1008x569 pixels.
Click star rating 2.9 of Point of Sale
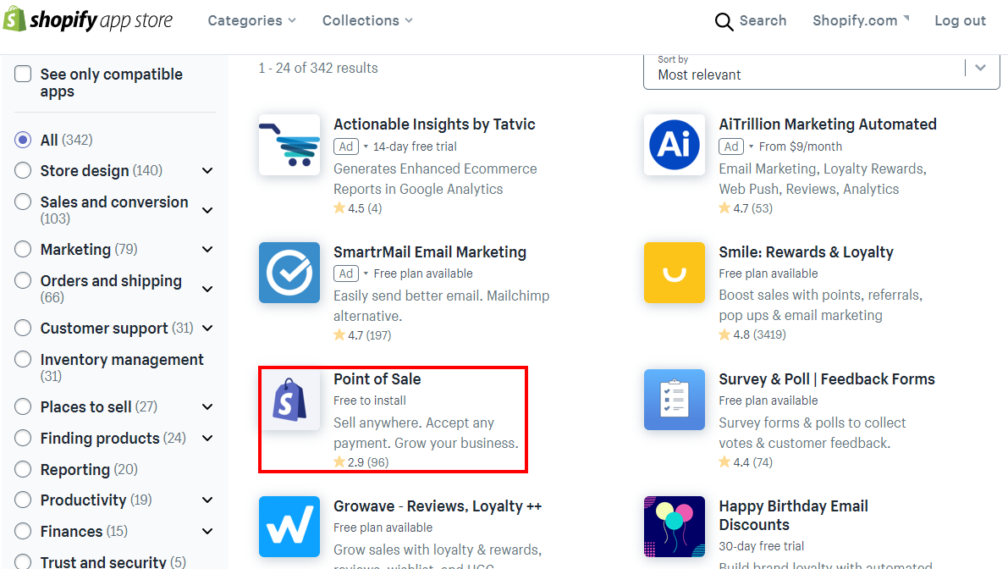point(361,462)
